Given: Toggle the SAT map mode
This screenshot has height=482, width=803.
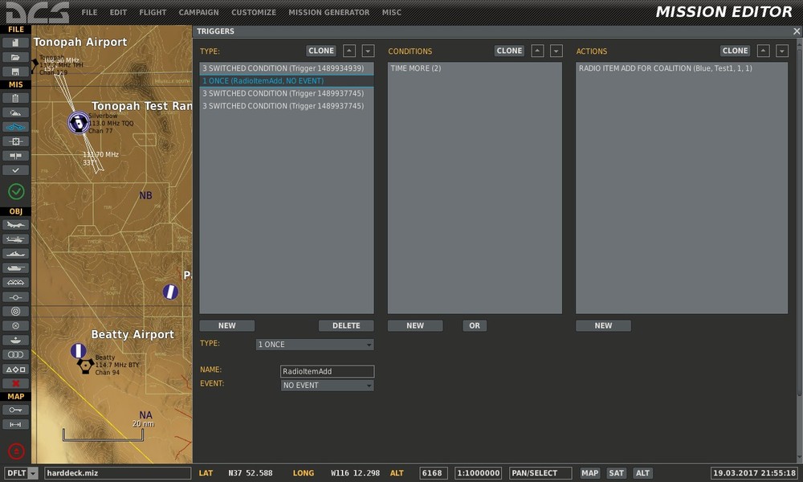Looking at the screenshot, I should click(x=616, y=473).
